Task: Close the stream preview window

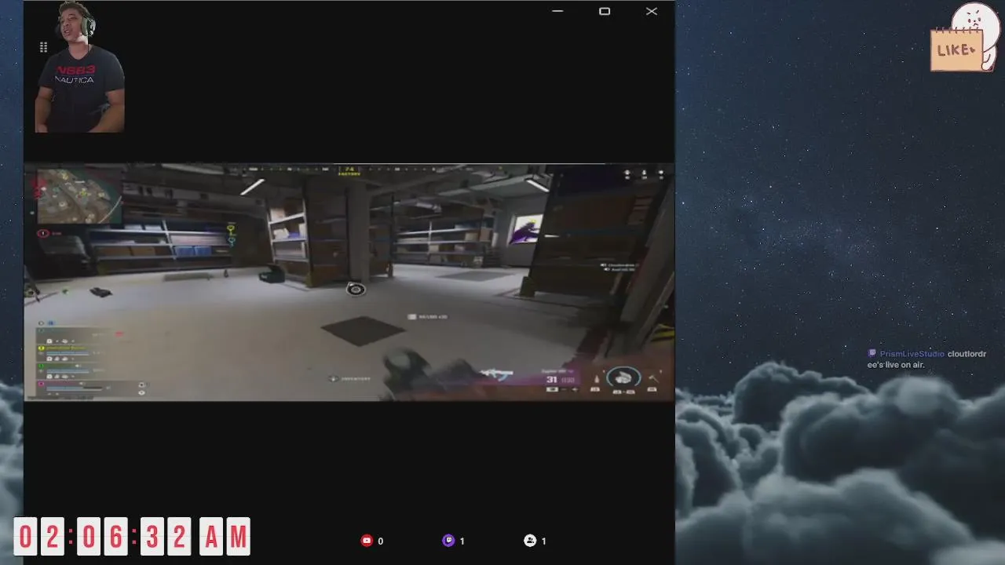Action: point(652,11)
